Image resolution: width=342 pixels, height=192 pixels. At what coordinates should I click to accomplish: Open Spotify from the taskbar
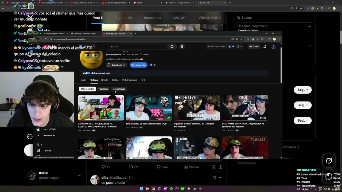point(171,189)
